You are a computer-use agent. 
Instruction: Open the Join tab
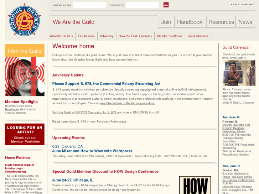click(x=166, y=22)
